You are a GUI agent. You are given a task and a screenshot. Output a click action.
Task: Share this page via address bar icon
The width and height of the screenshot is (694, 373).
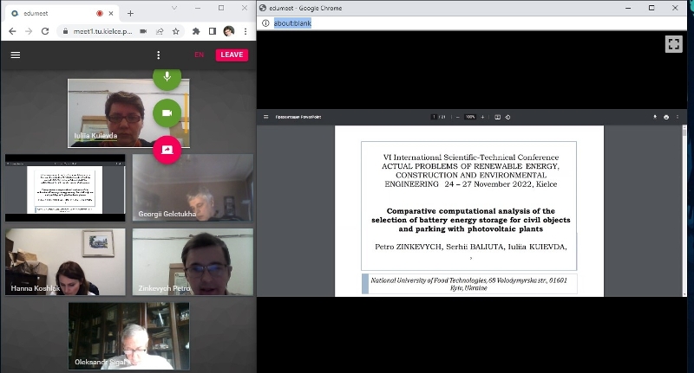[160, 31]
